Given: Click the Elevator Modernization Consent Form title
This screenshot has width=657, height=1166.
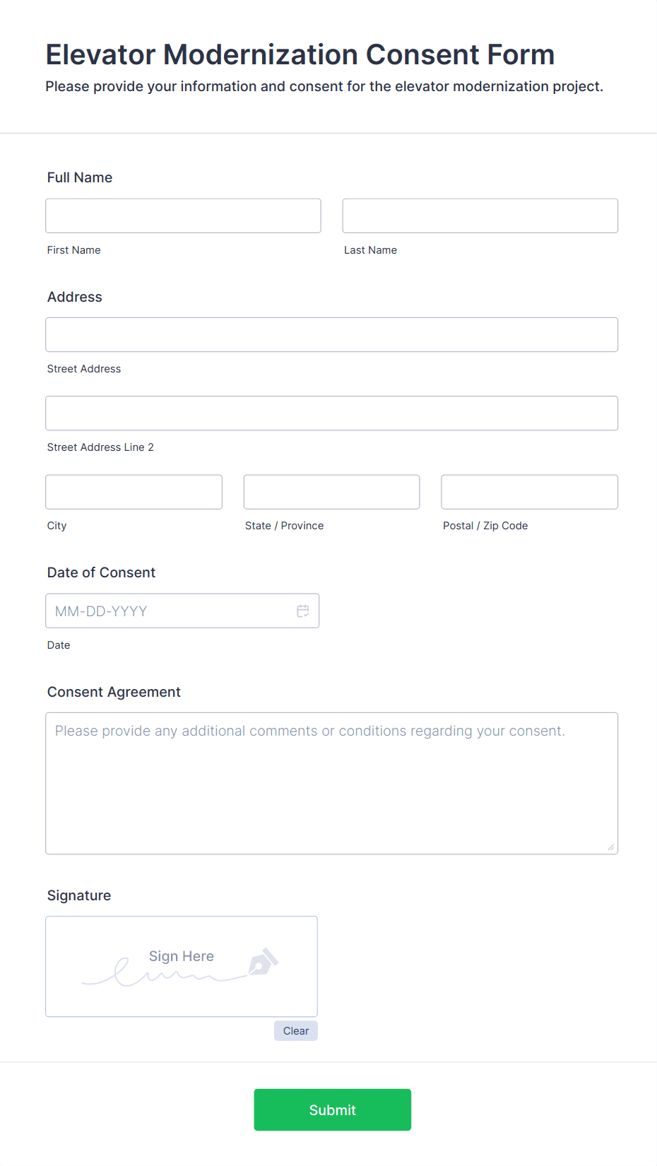Looking at the screenshot, I should click(300, 54).
